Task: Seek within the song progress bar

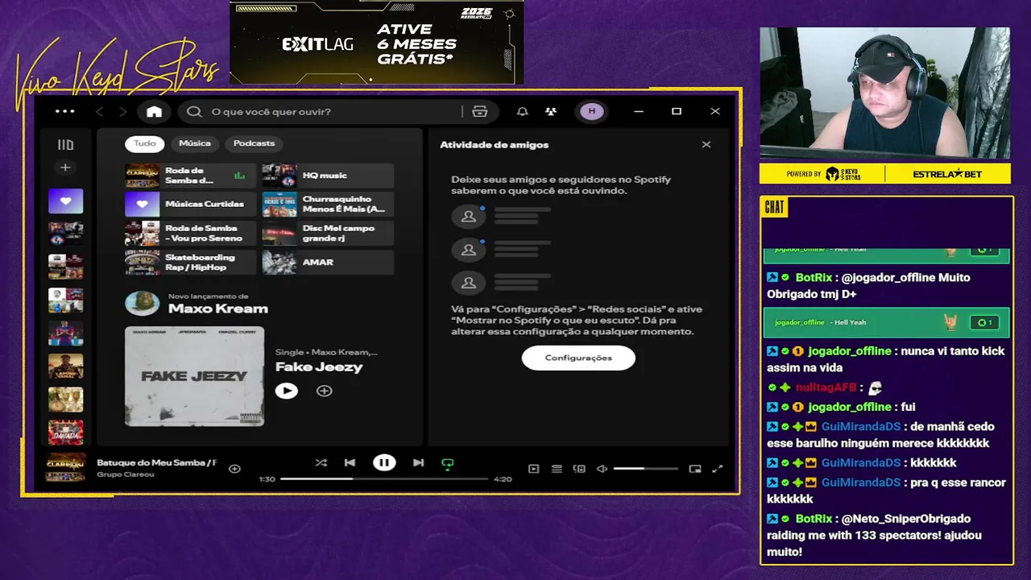Action: [x=384, y=478]
